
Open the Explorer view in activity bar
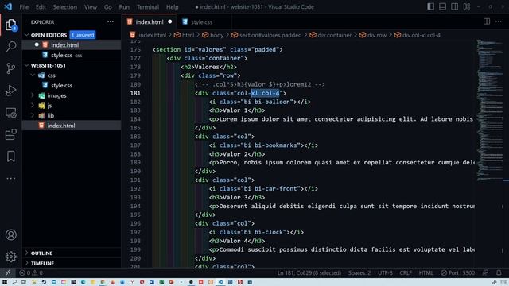tap(10, 25)
